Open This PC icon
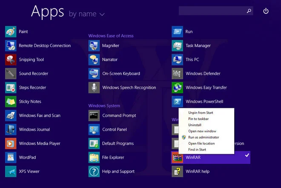The height and width of the screenshot is (188, 281). click(x=178, y=59)
